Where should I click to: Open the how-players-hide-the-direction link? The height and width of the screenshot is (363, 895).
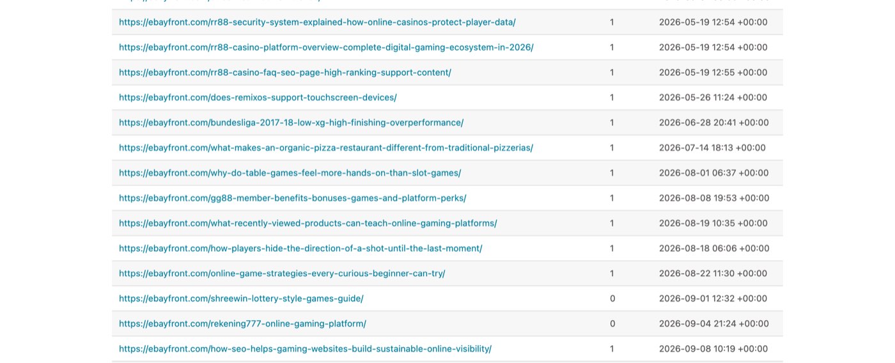pos(300,249)
